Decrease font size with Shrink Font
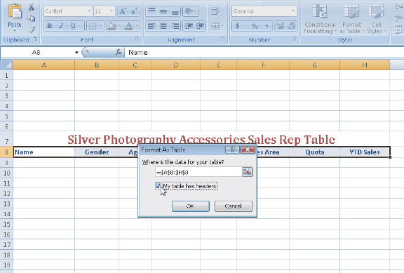Viewport: 404px width, 273px height. 134,11
